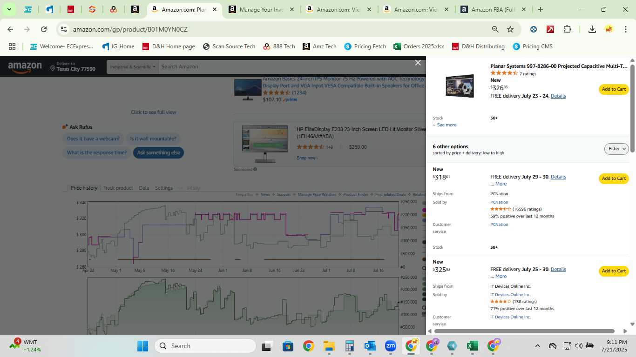This screenshot has width=636, height=357.
Task: Open Chrome three-dot menu
Action: (x=625, y=29)
